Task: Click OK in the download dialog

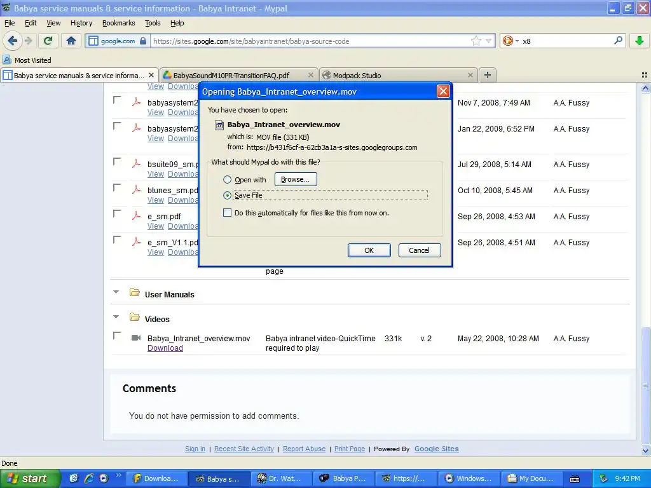Action: 369,250
